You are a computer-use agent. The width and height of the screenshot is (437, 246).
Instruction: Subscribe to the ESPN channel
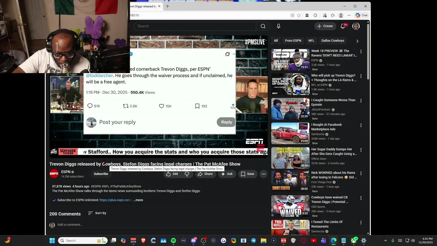coord(101,174)
